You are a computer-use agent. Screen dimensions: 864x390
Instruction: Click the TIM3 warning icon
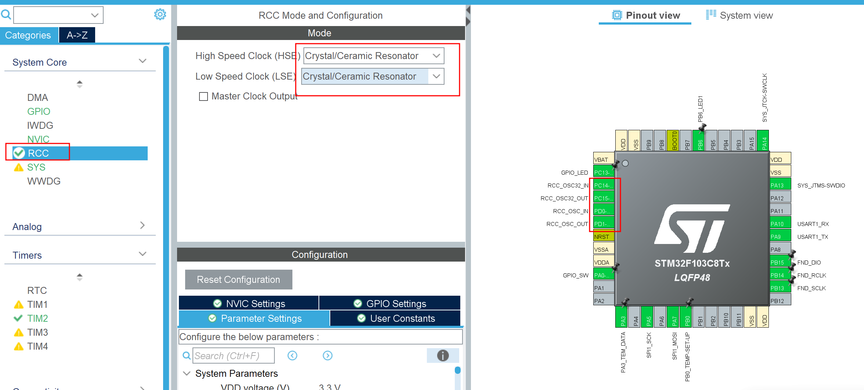18,333
